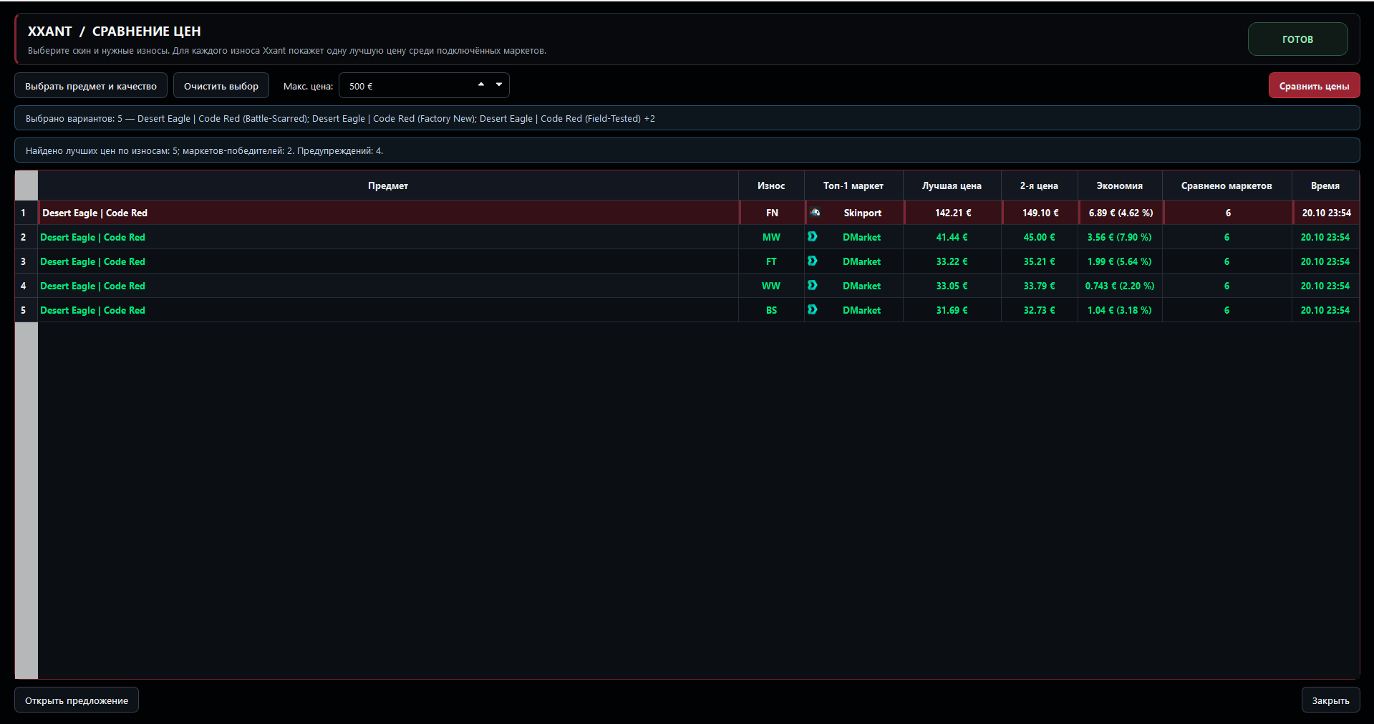Click wear cell WW
1374x724 pixels.
(771, 286)
